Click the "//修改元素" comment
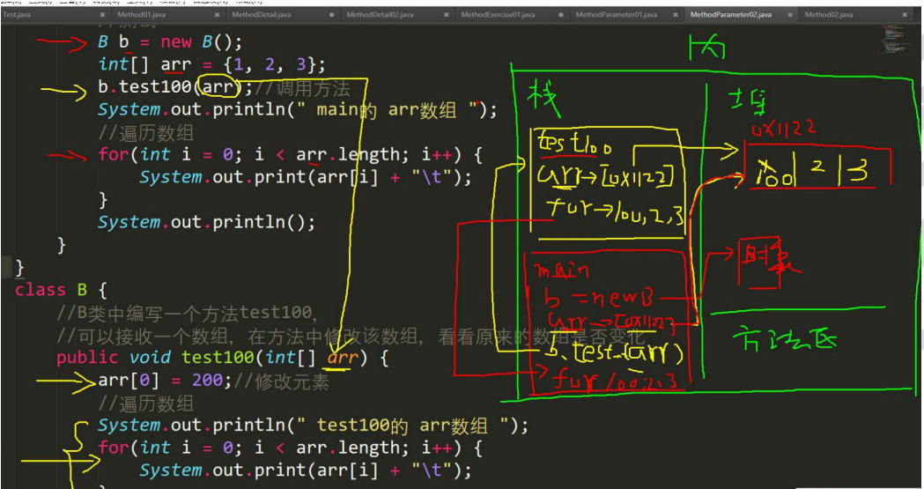924x489 pixels. pyautogui.click(x=282, y=382)
